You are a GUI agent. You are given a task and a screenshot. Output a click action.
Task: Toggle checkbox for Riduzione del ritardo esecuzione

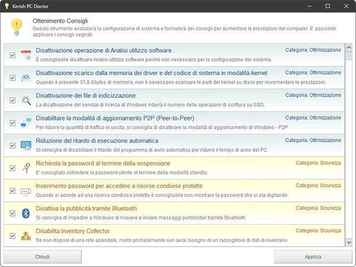click(x=12, y=145)
